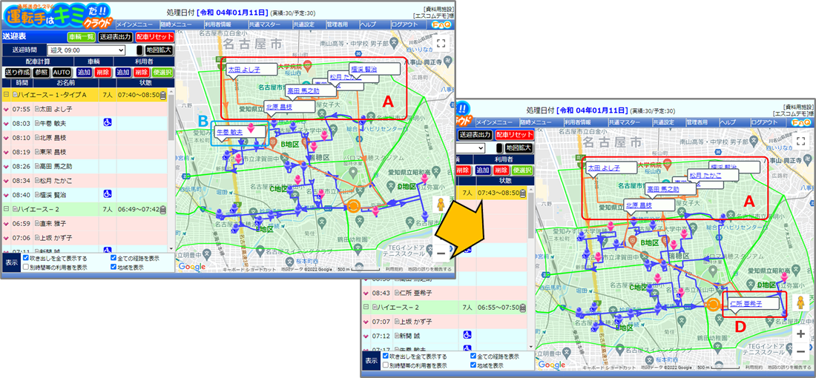Click 送迎表出力 in the left window
The height and width of the screenshot is (378, 816).
click(115, 37)
